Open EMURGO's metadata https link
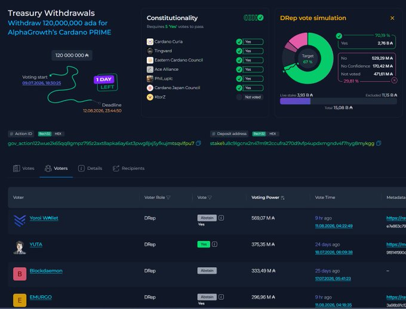Image resolution: width=406 pixels, height=309 pixels. (396, 297)
